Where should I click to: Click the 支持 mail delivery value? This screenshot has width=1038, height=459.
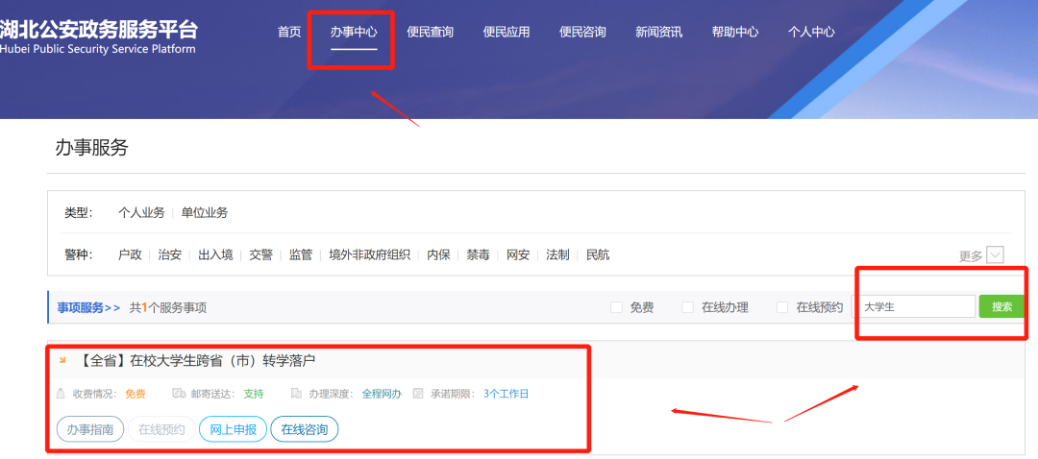[x=254, y=395]
